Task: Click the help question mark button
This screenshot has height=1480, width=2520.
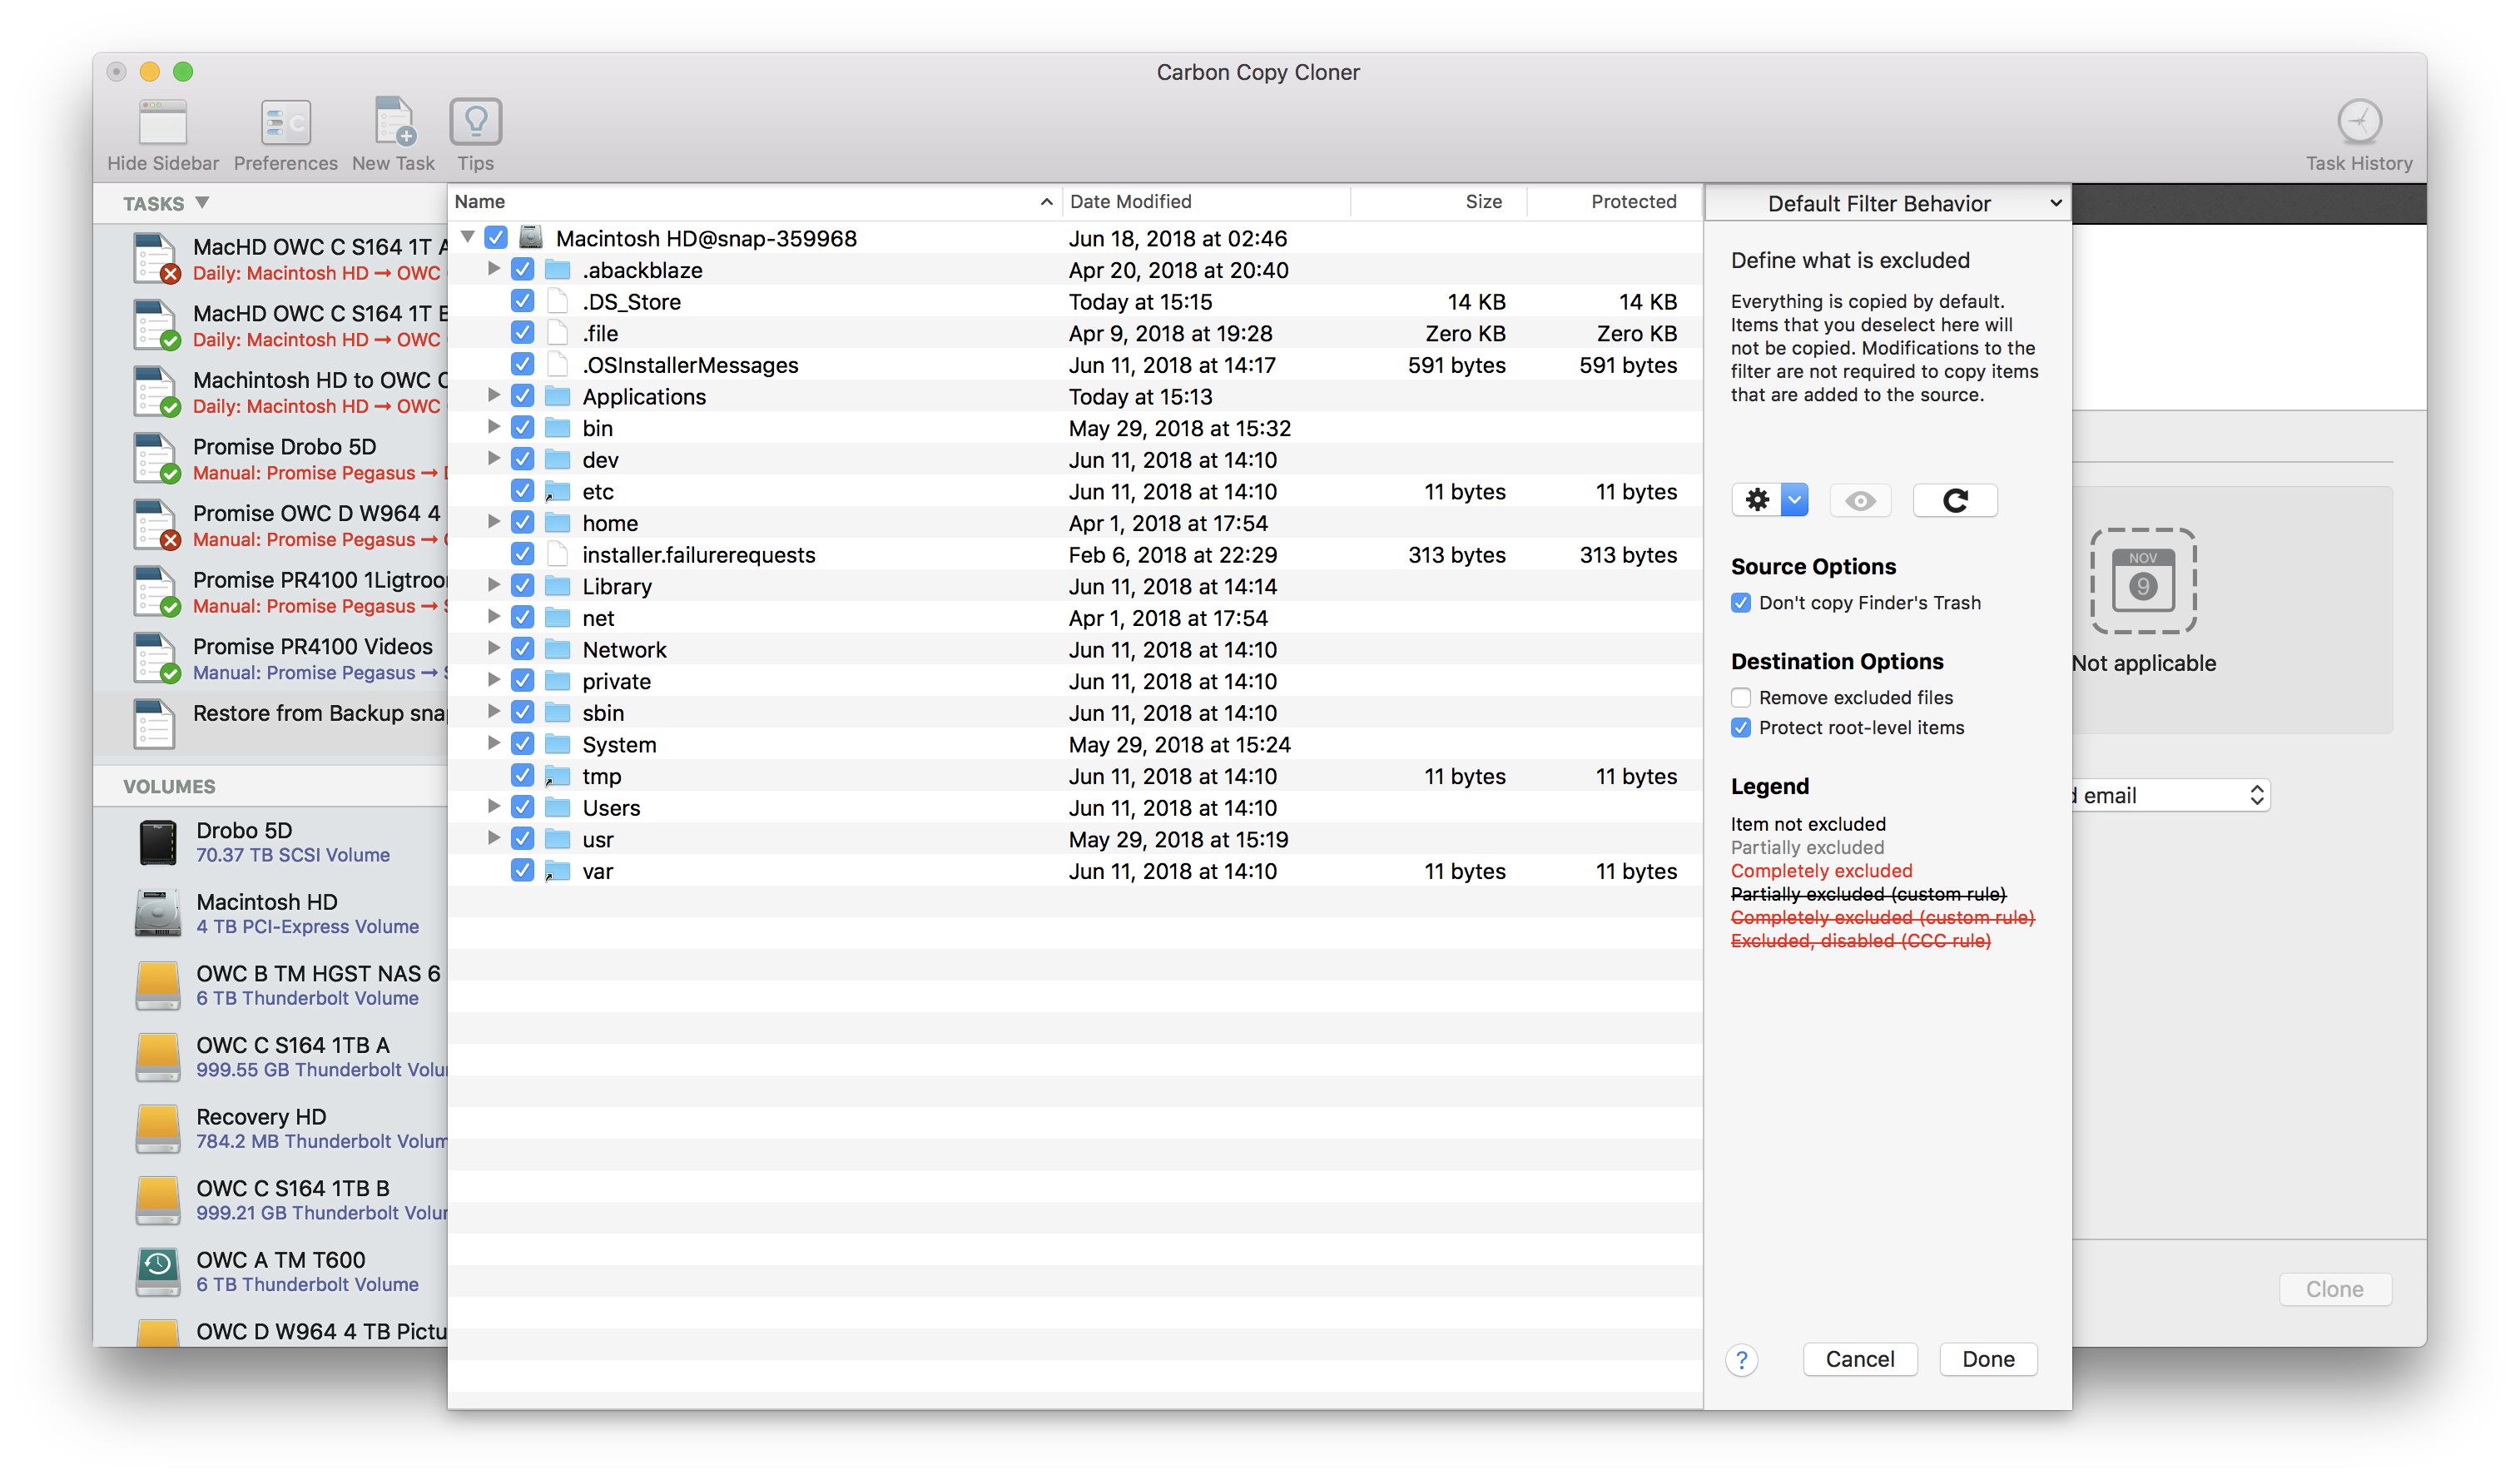Action: (x=1742, y=1360)
